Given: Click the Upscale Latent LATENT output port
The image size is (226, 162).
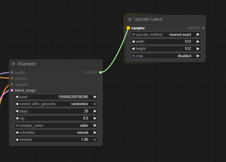Looking at the screenshot, I should [x=203, y=28].
